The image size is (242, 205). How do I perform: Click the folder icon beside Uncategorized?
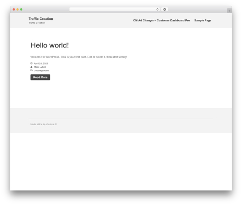[31, 70]
